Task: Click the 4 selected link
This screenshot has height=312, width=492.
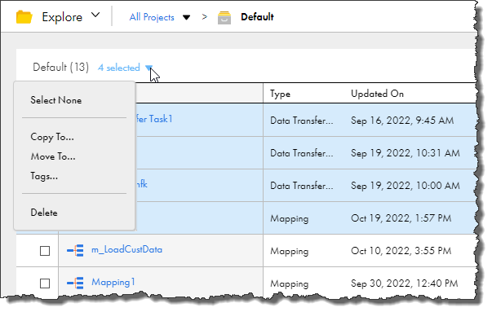Action: [x=118, y=68]
